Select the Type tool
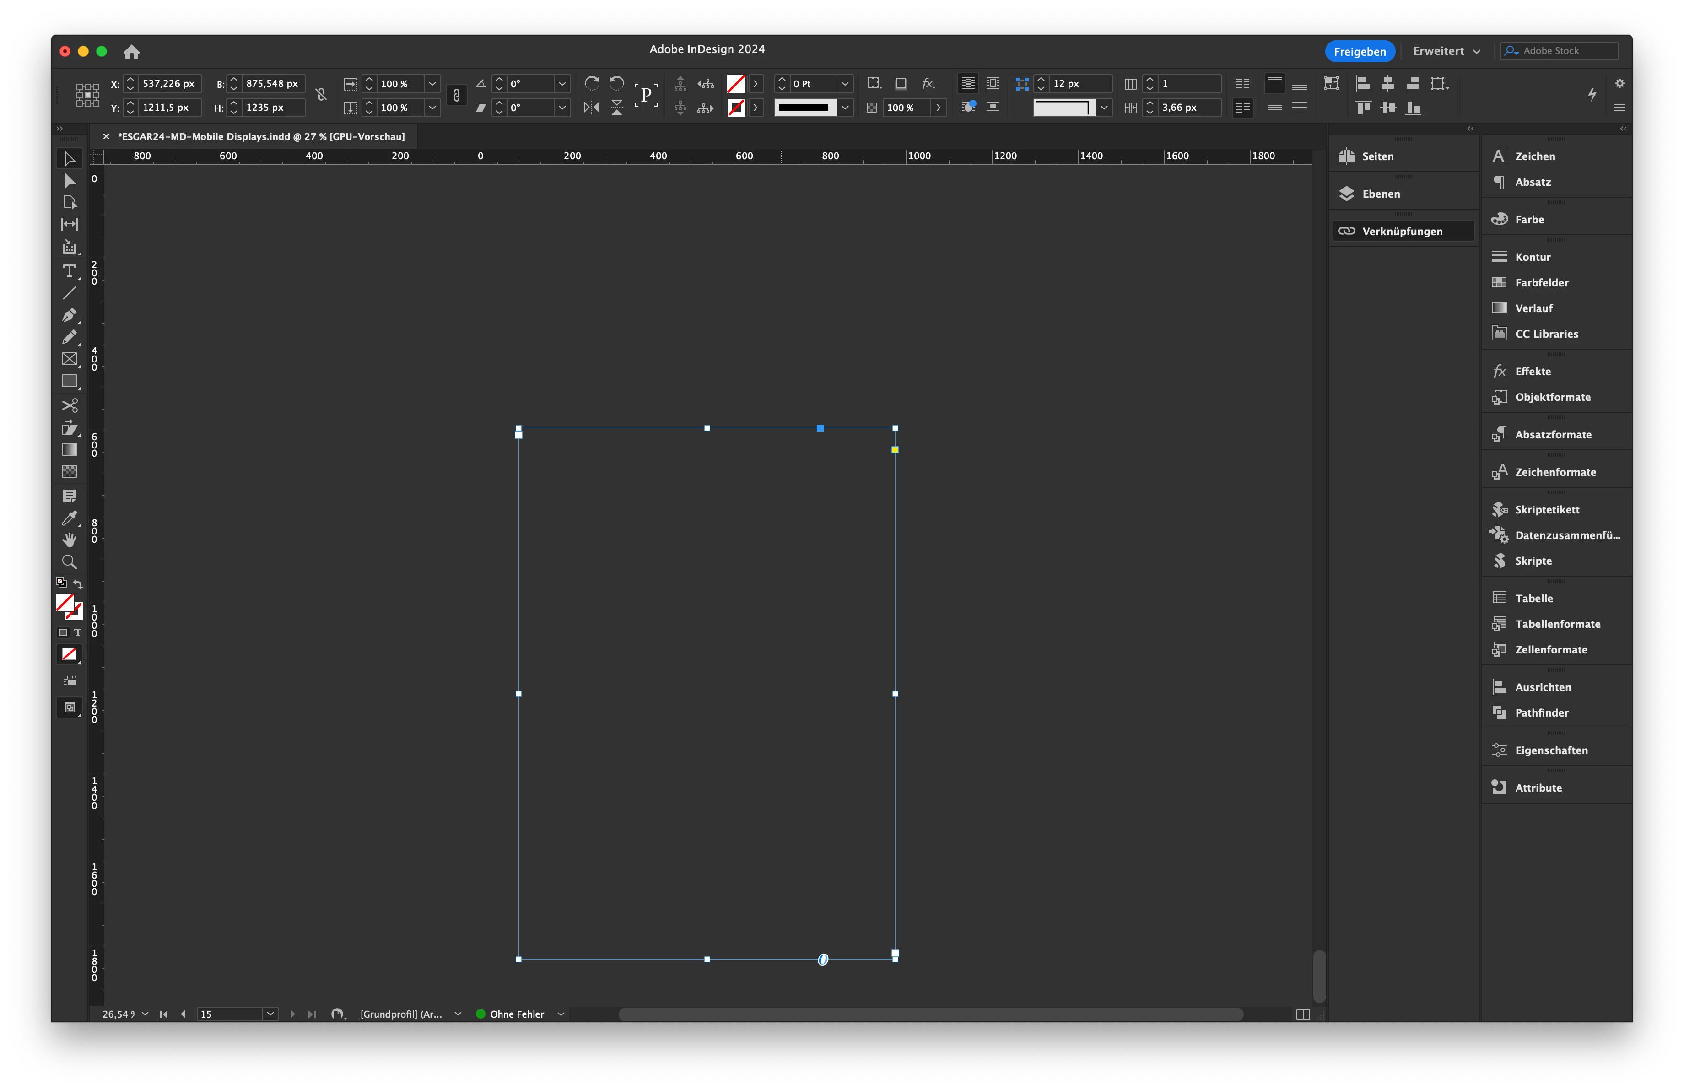The image size is (1684, 1090). click(70, 272)
